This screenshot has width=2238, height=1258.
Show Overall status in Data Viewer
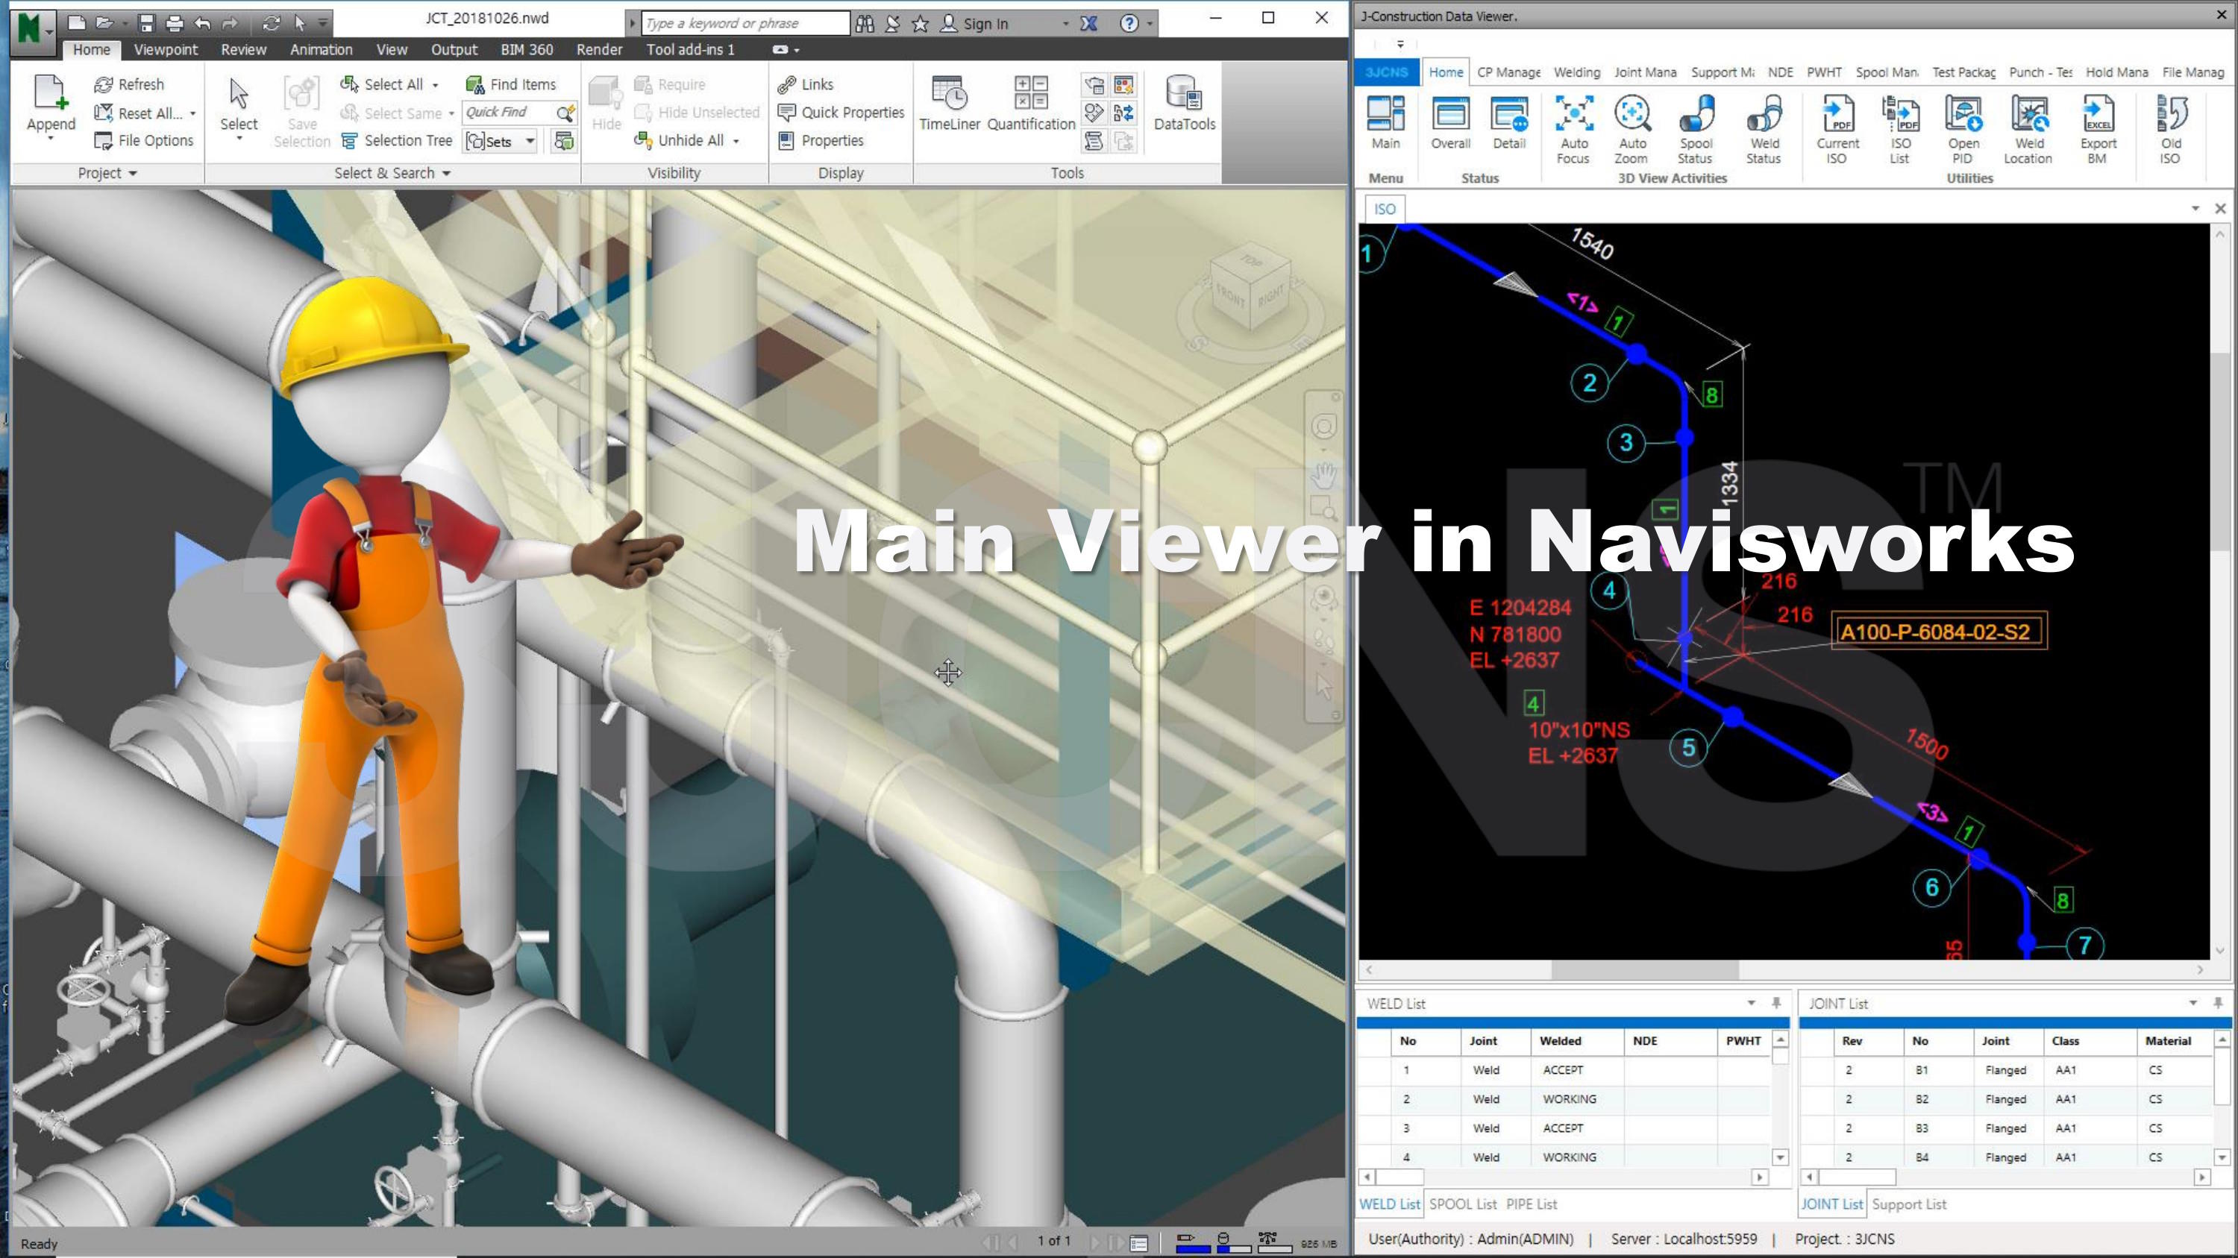(x=1450, y=122)
